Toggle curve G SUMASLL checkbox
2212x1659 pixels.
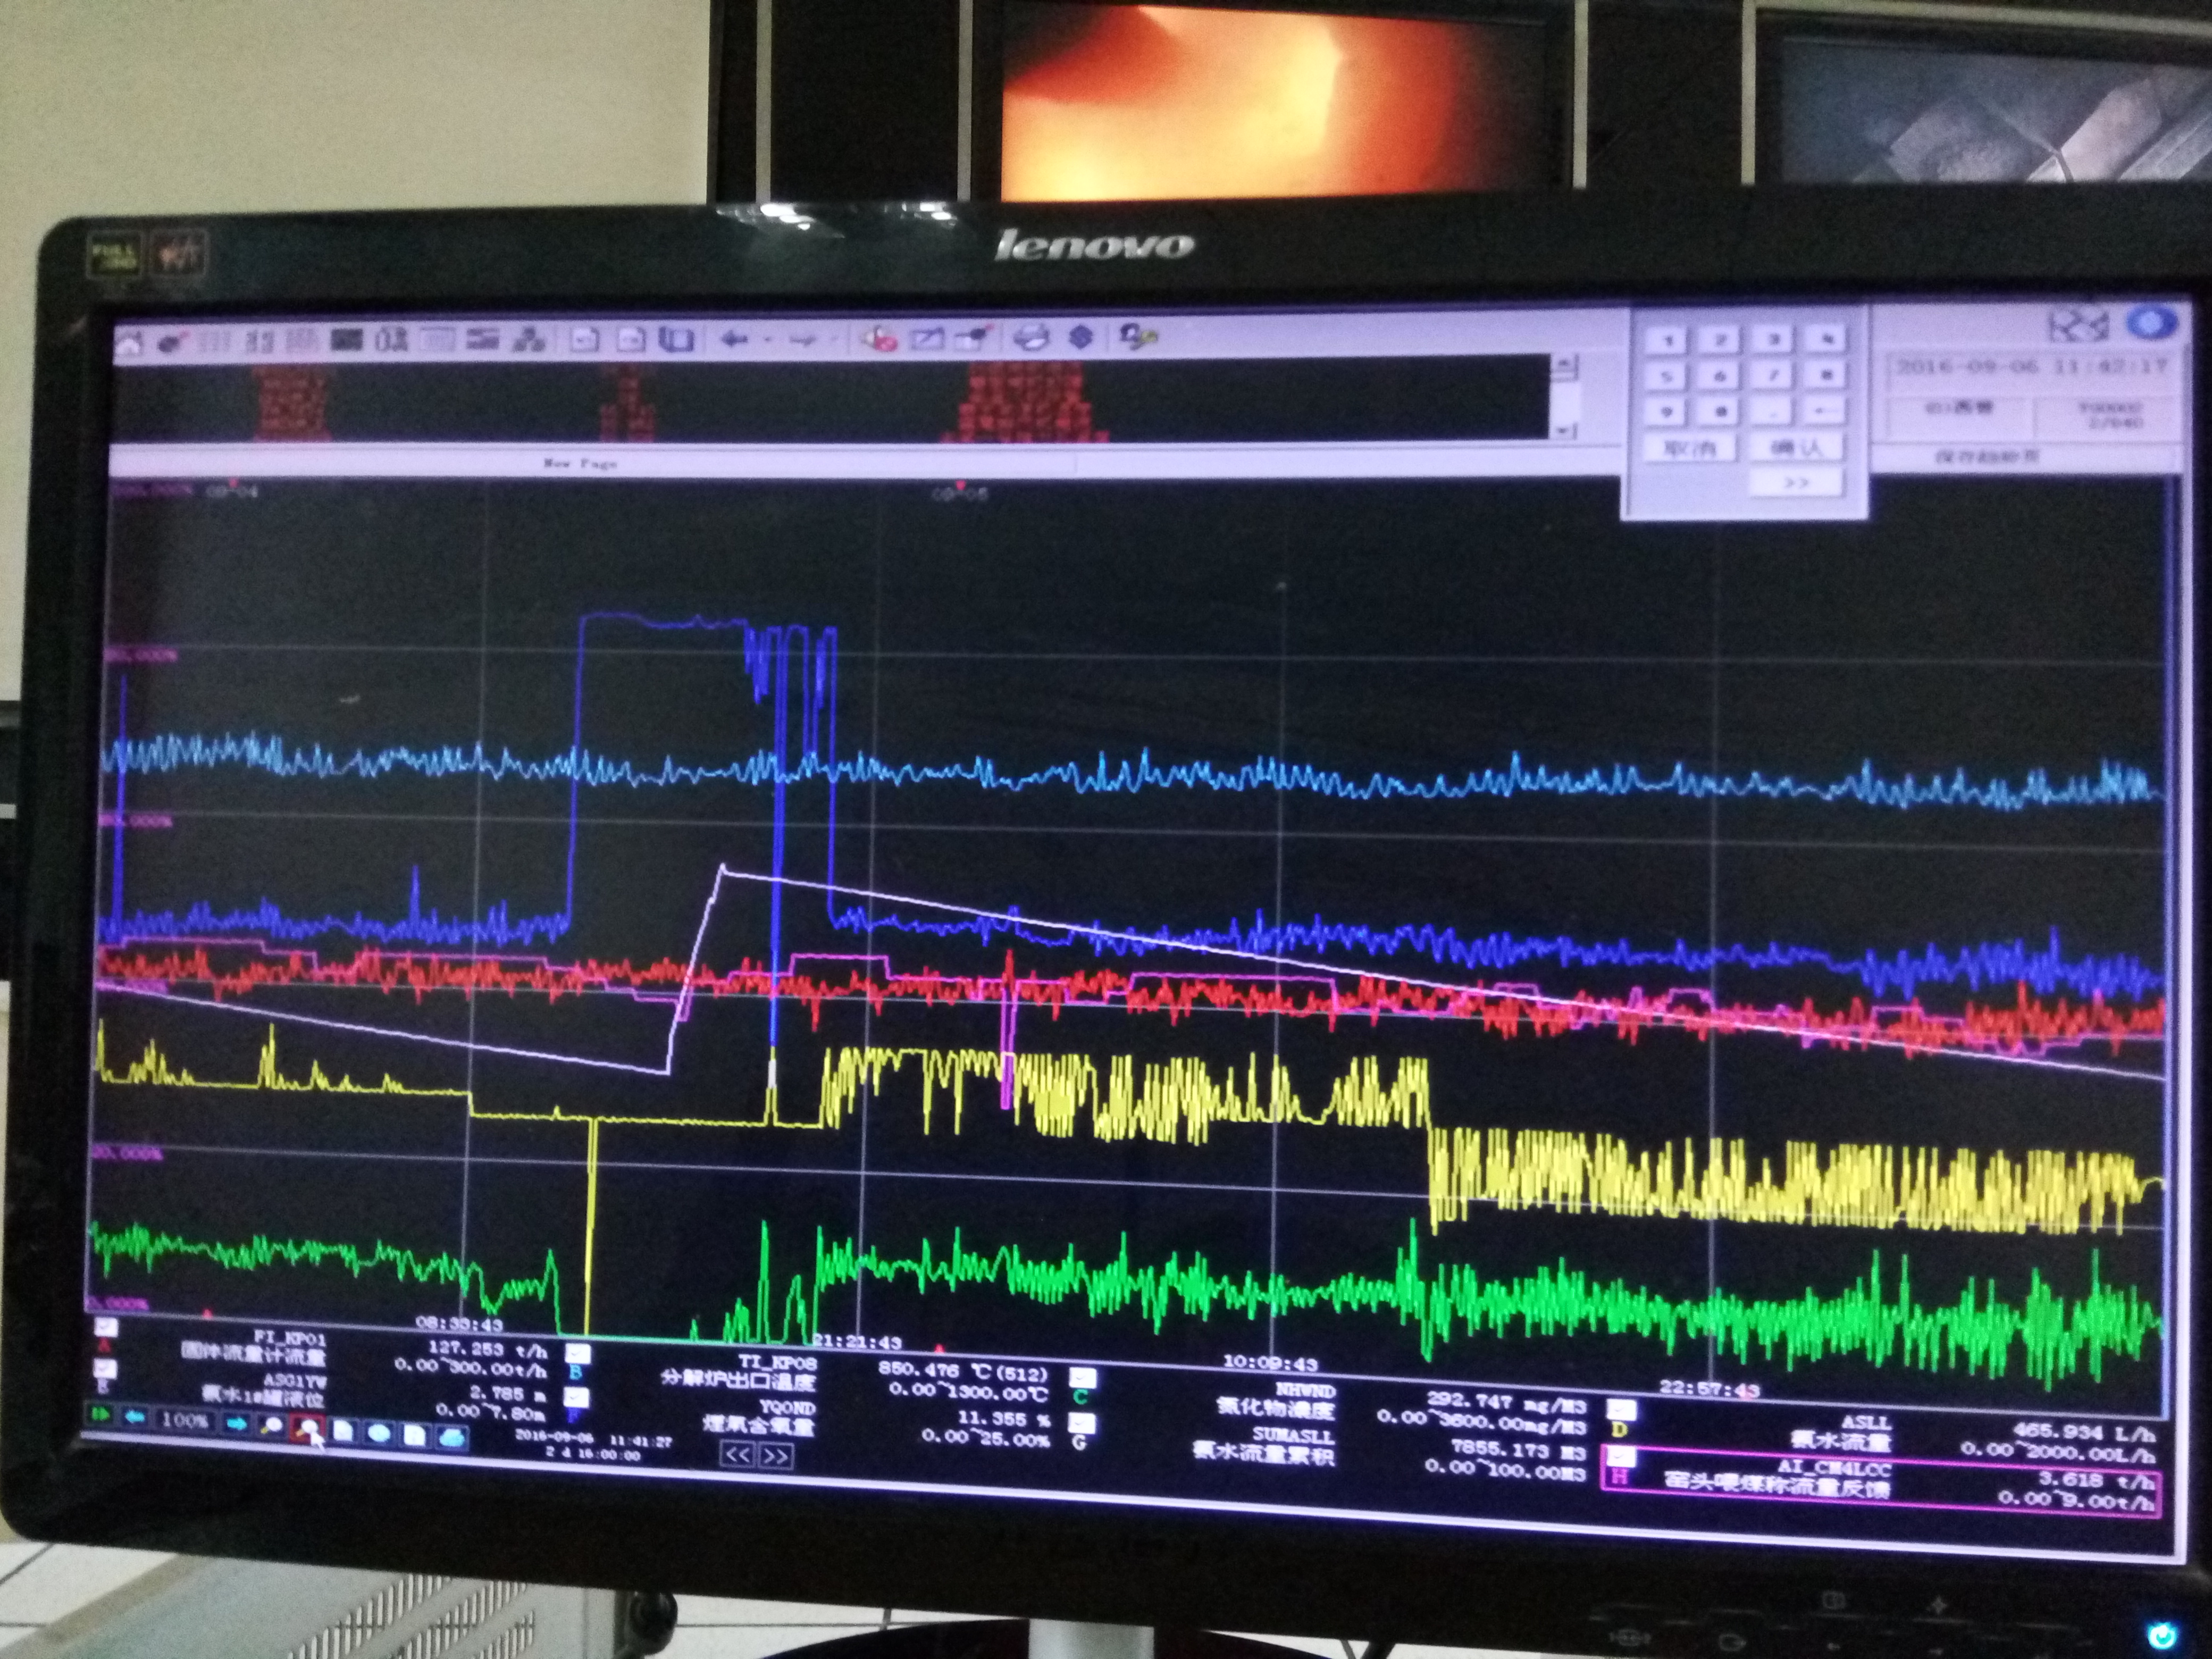pyautogui.click(x=1082, y=1422)
